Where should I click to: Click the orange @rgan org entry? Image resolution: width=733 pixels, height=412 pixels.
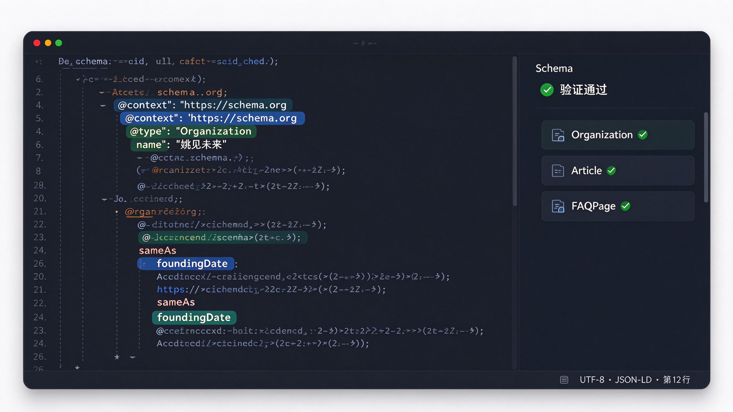click(x=165, y=212)
